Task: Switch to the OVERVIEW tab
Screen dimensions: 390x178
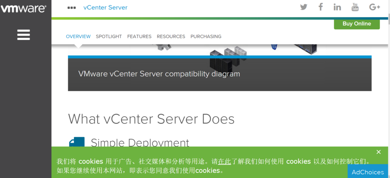Action: pos(78,36)
